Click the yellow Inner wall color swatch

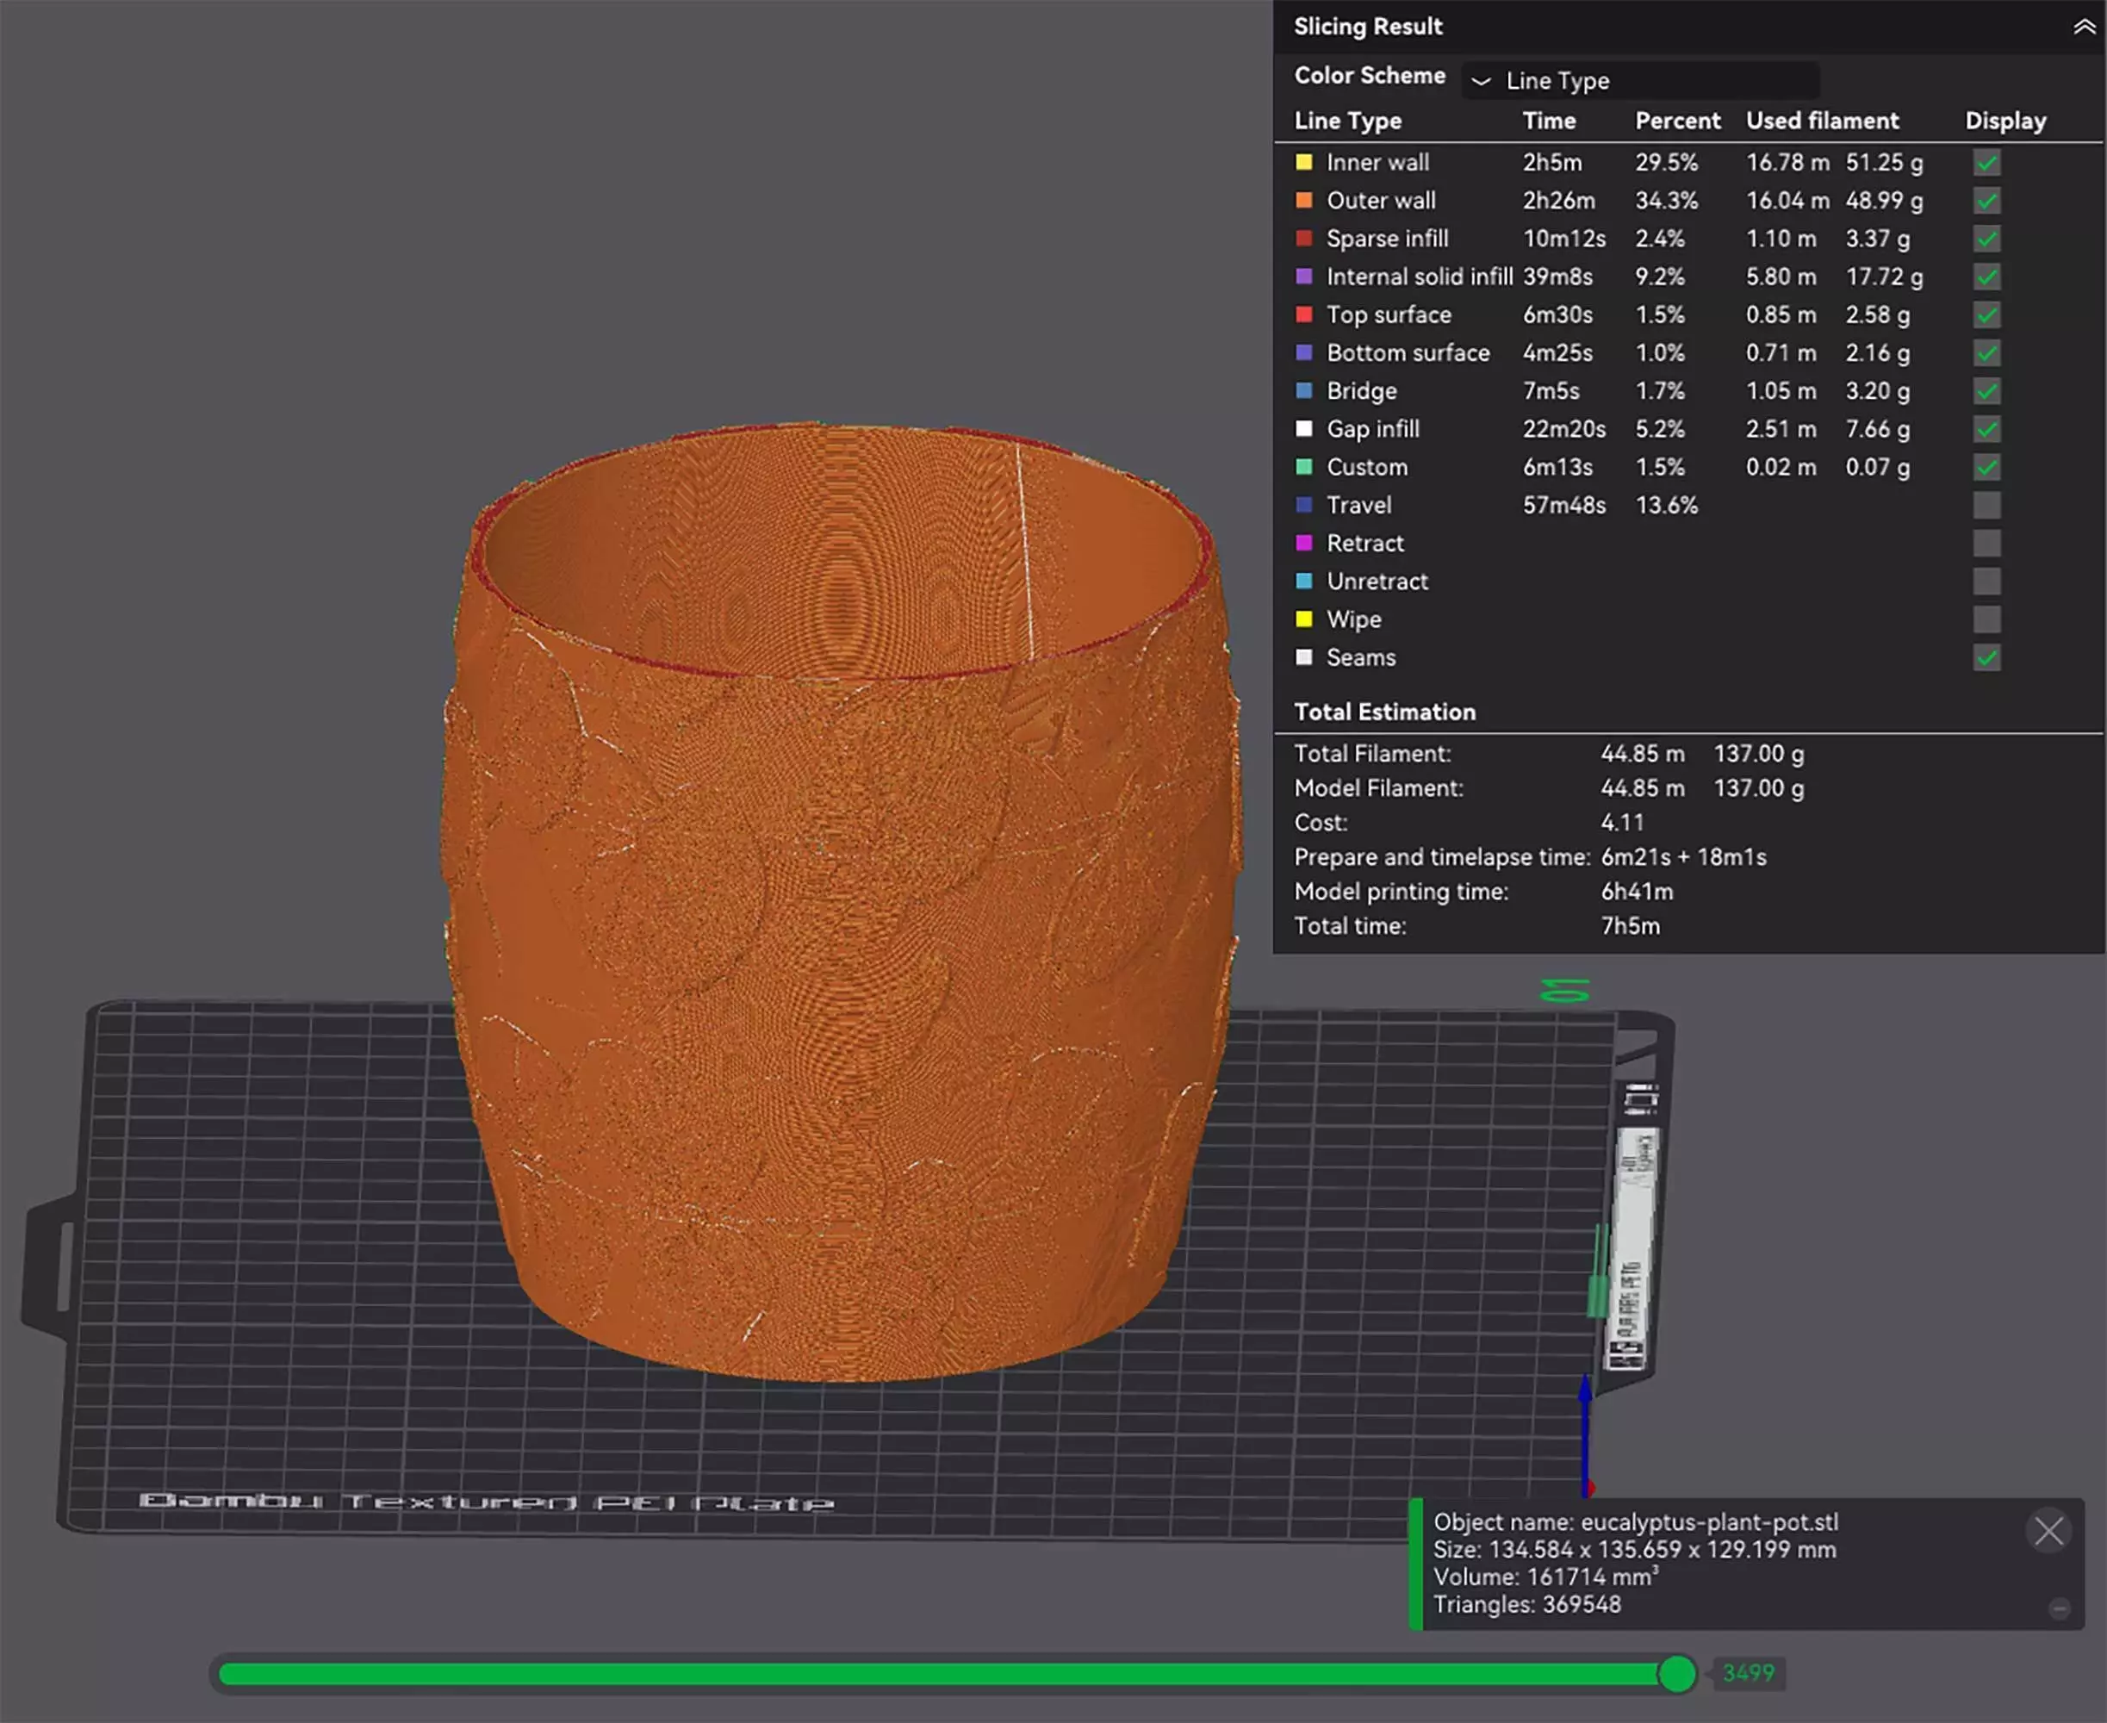pos(1304,162)
